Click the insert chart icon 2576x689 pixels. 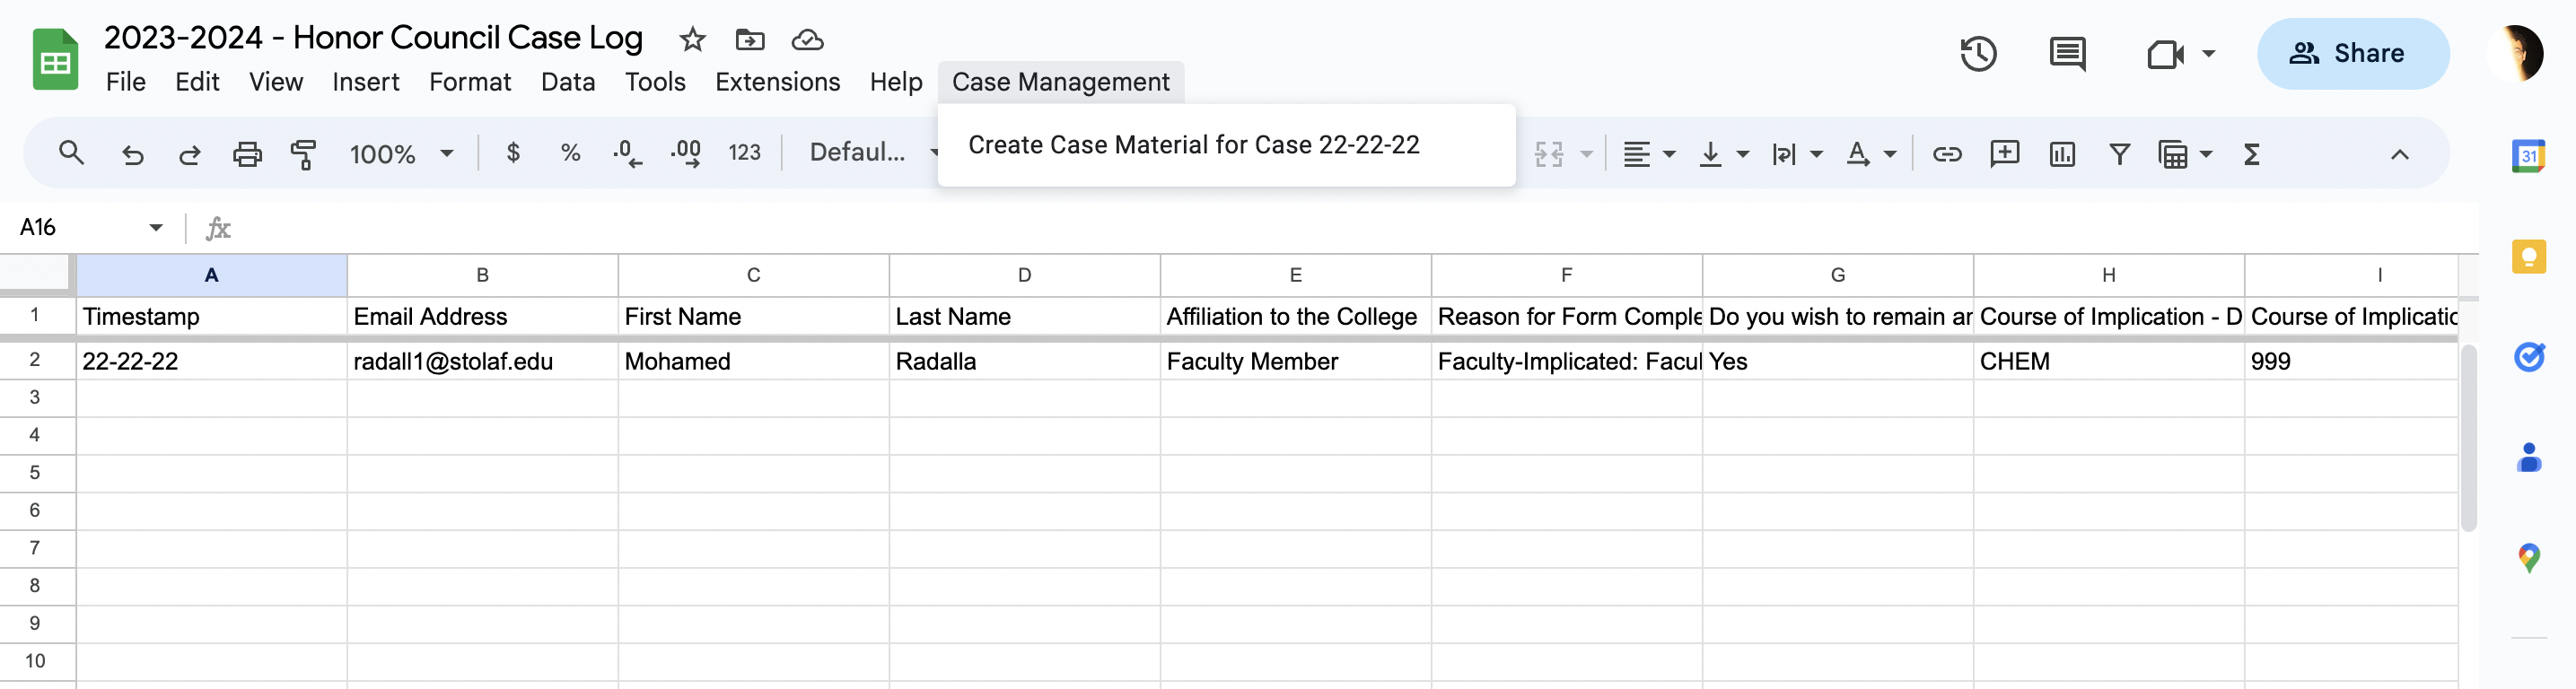point(2061,154)
